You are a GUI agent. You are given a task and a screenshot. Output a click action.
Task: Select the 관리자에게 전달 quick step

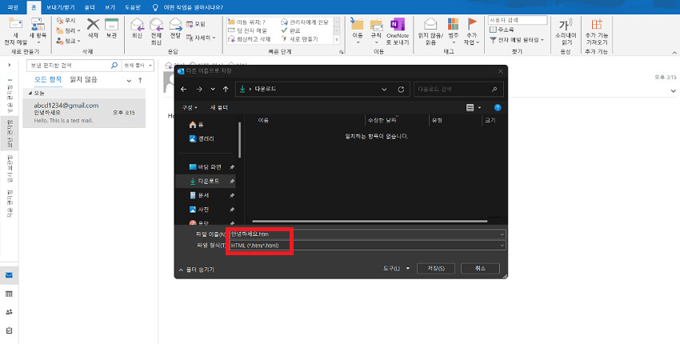(x=305, y=22)
